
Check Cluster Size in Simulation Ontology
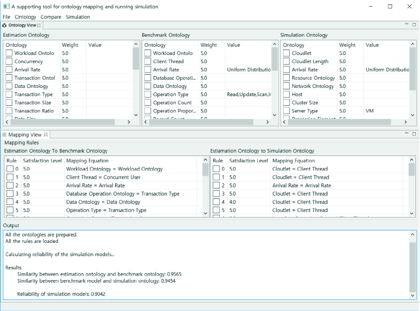point(286,102)
